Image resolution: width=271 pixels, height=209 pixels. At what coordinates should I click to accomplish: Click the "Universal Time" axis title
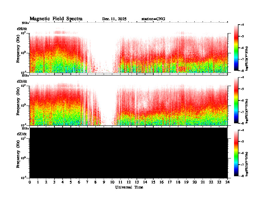(x=129, y=187)
